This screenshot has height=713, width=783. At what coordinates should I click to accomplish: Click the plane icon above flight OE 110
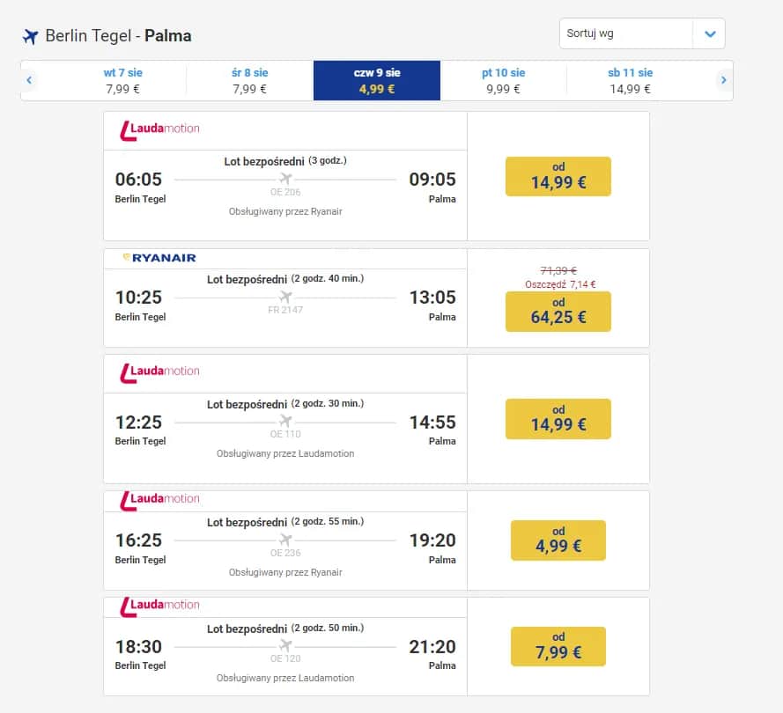tap(285, 421)
